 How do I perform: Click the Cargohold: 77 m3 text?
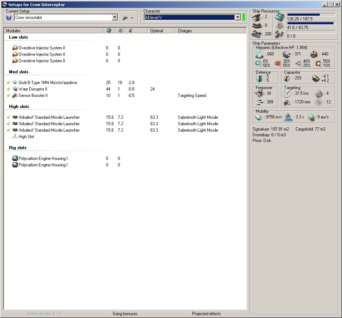[311, 129]
